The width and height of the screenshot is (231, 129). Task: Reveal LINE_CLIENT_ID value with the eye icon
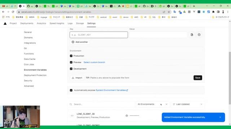point(127,116)
